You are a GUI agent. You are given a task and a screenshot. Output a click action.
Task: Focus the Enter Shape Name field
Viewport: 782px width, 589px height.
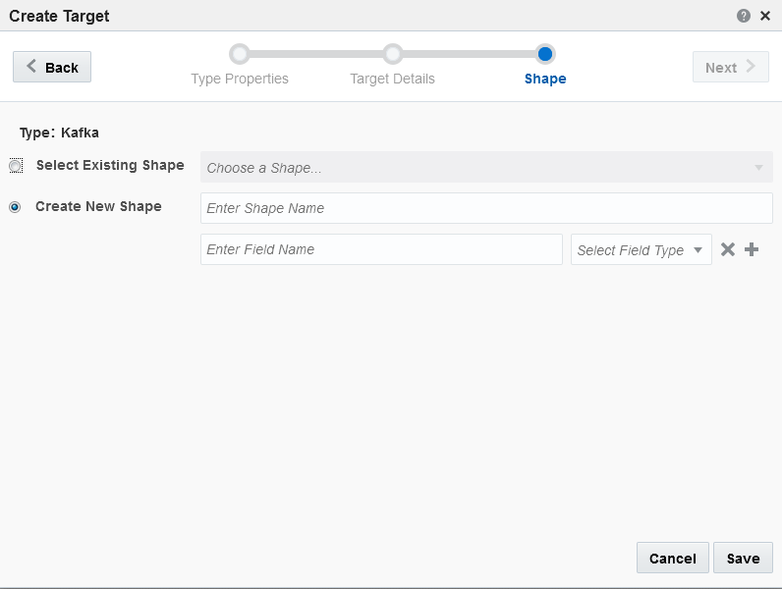(486, 208)
